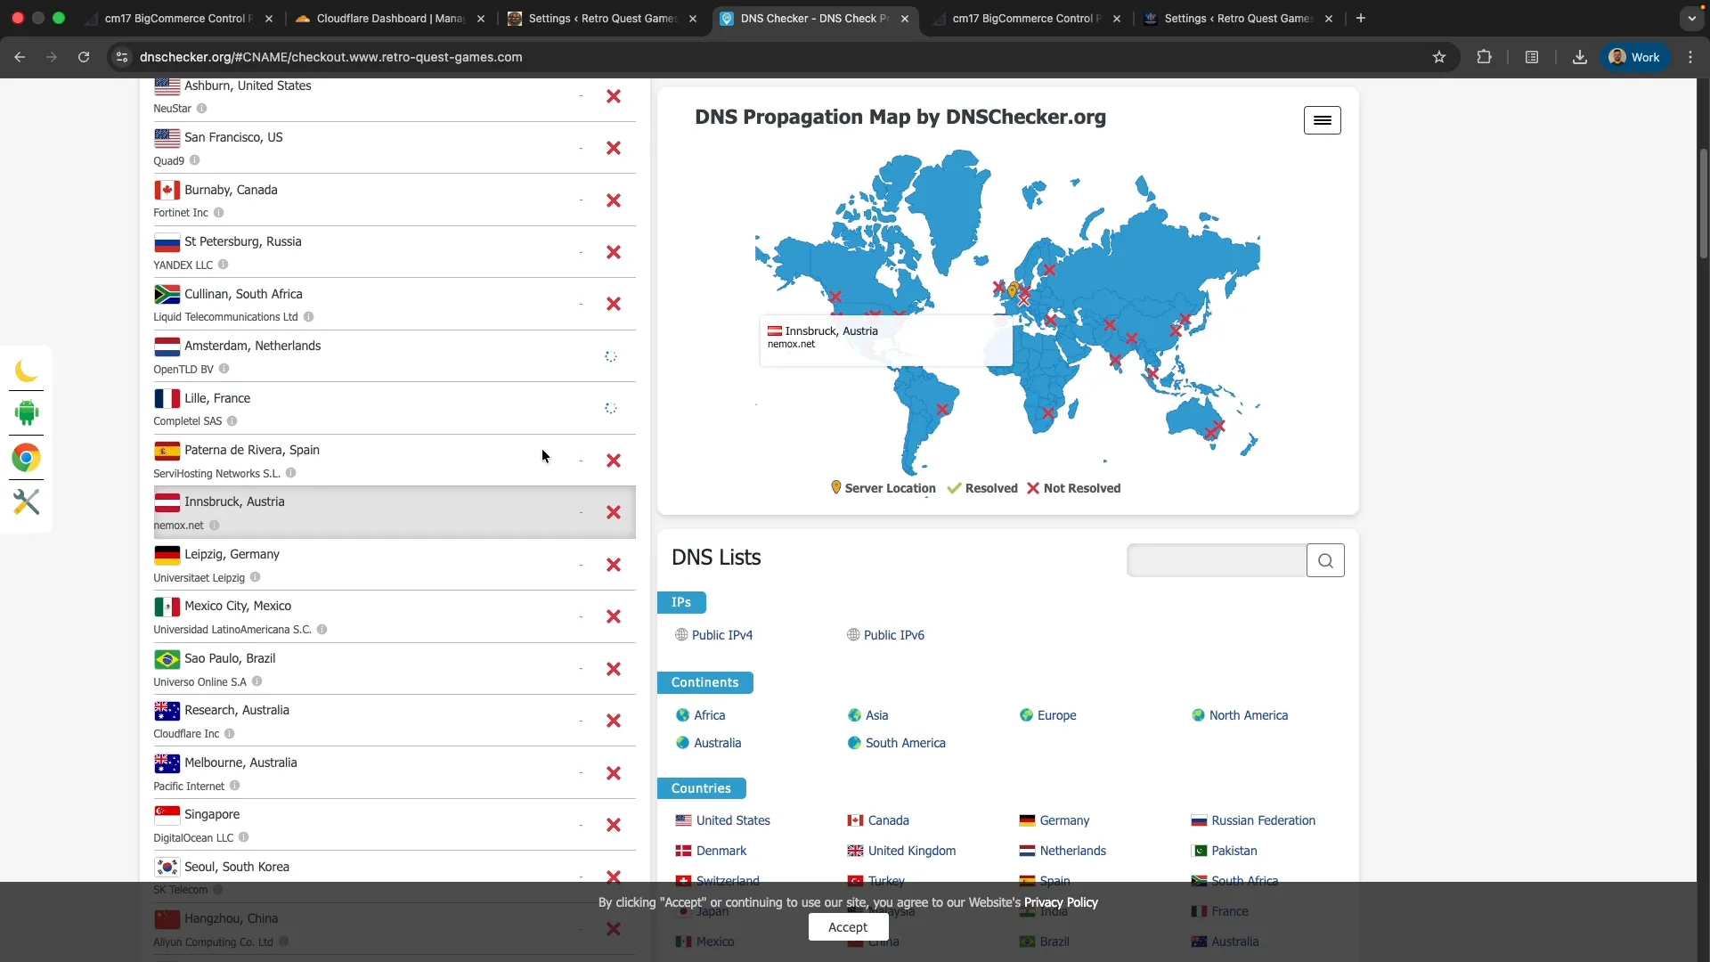The height and width of the screenshot is (962, 1710).
Task: Toggle dark mode moon icon in sidebar
Action: 26,371
